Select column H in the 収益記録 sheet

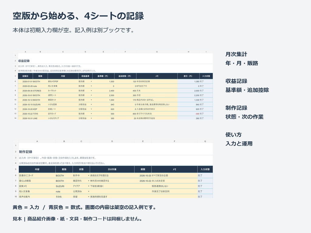188,52
